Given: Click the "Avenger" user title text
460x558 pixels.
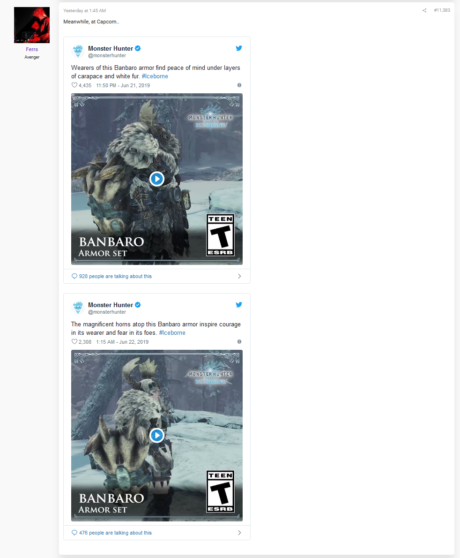Looking at the screenshot, I should tap(32, 57).
